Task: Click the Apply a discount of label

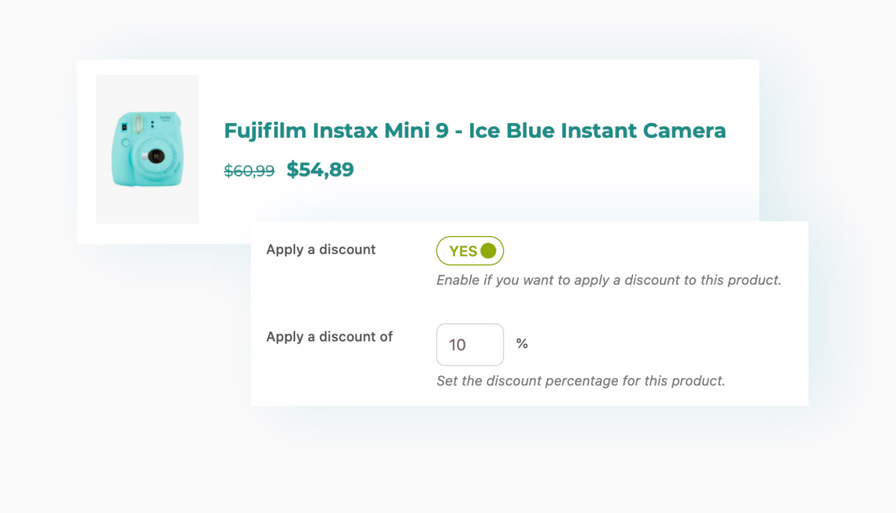Action: point(329,337)
